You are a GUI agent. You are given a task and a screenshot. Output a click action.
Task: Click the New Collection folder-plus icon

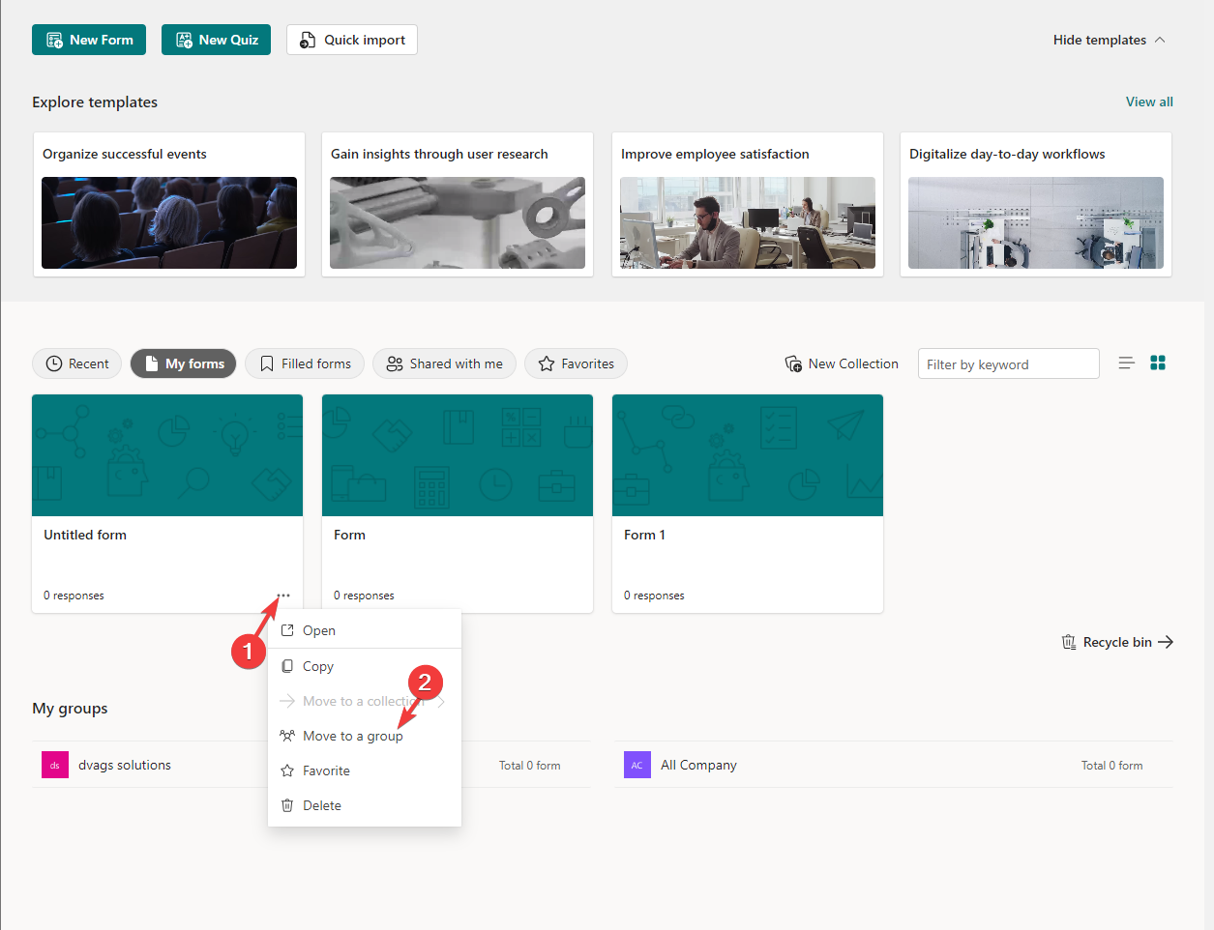(793, 363)
